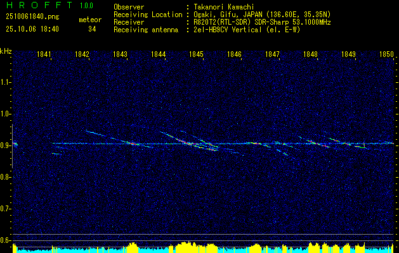This screenshot has width=399, height=253.
Task: Click the 1.0 kHz axis label
Action: tap(5, 114)
